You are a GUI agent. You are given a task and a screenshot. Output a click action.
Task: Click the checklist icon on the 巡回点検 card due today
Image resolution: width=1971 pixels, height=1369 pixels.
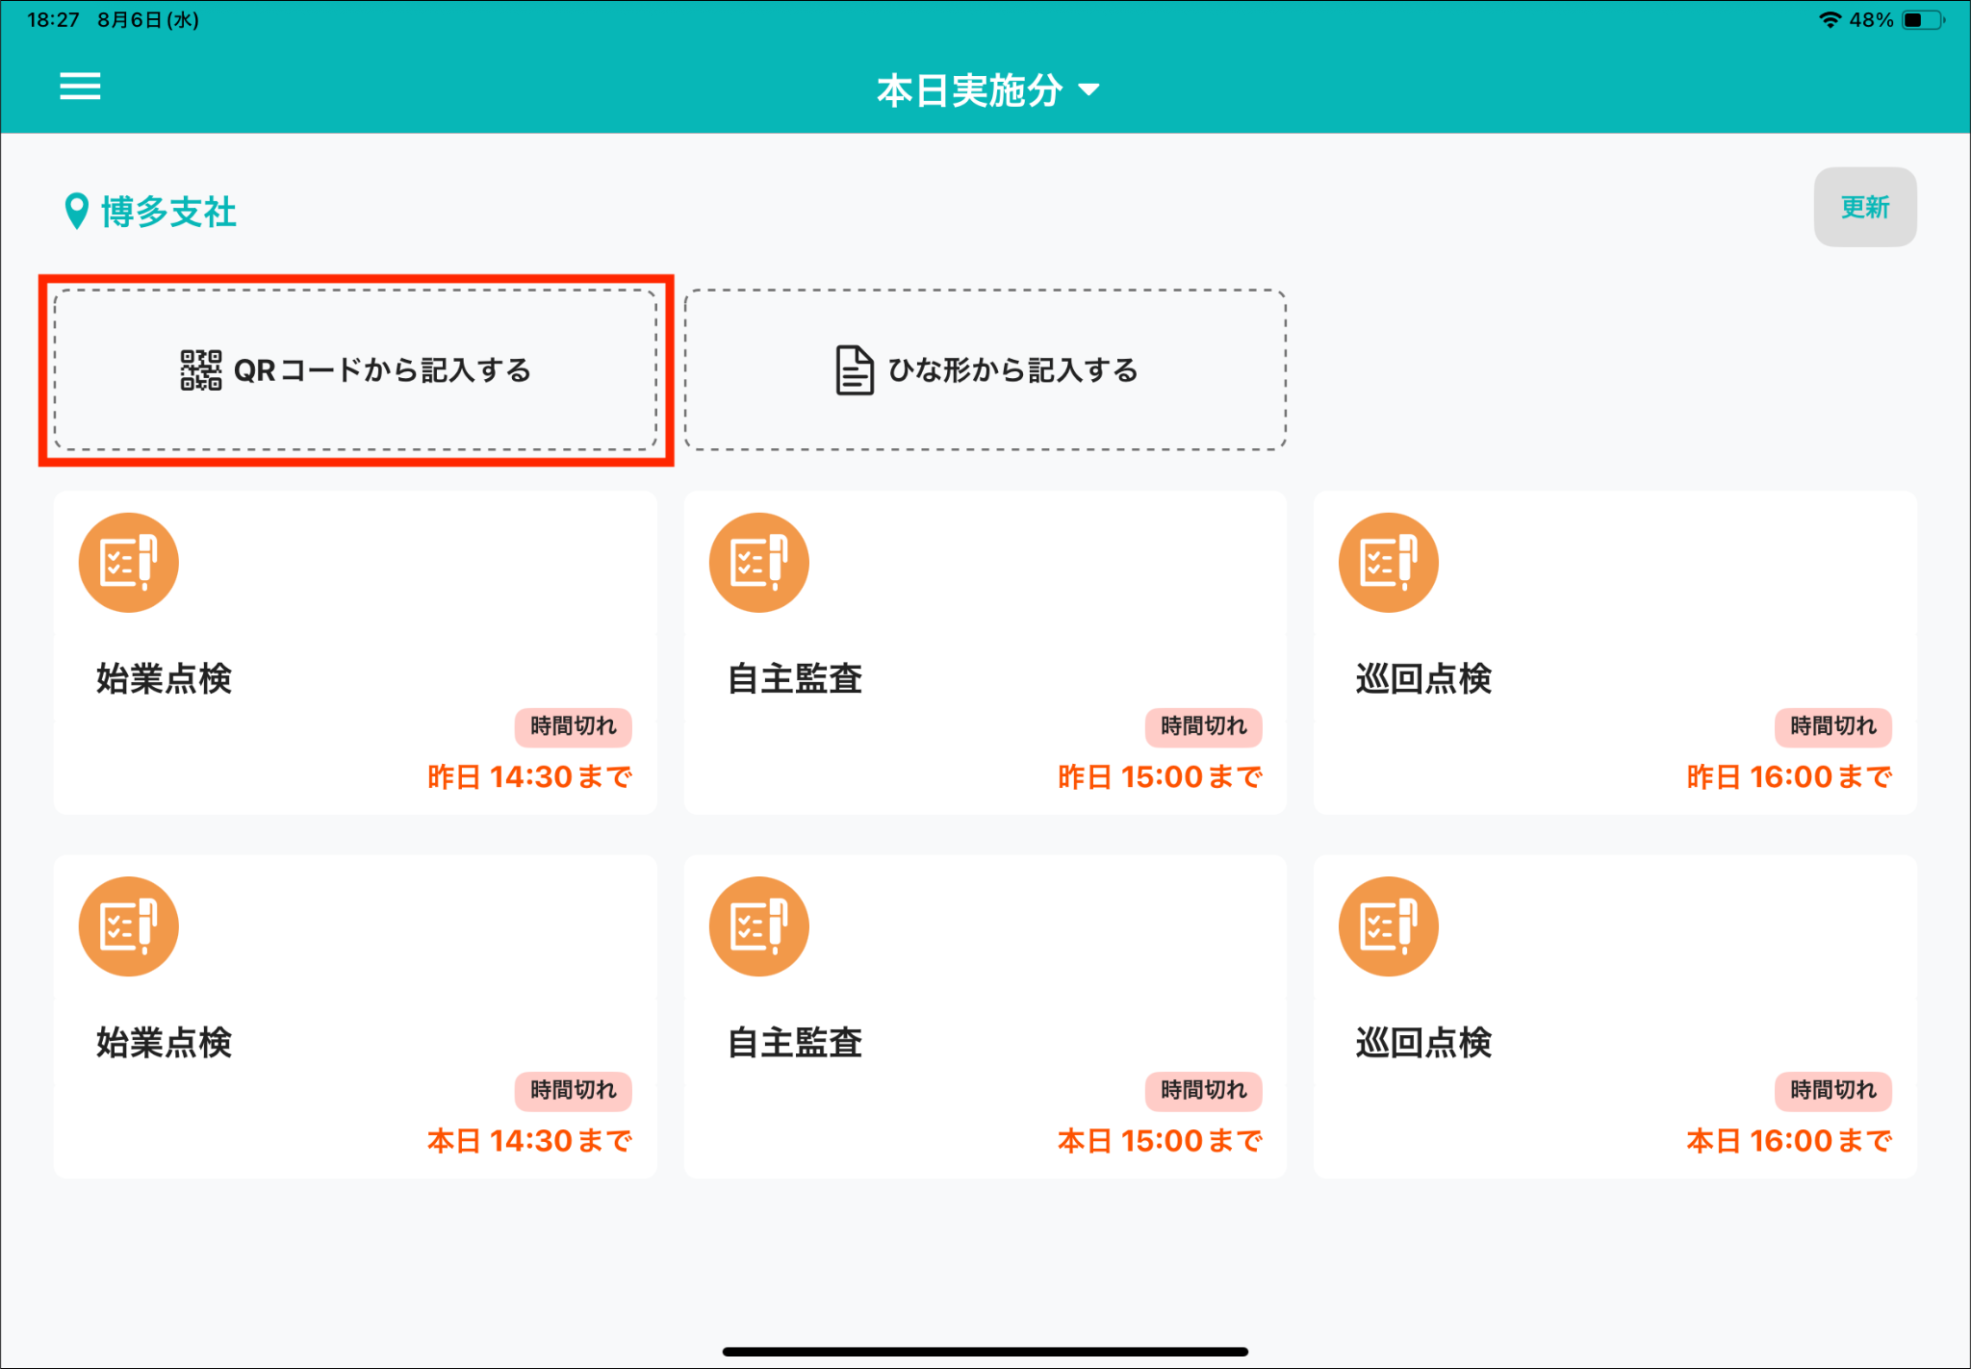(x=1388, y=926)
